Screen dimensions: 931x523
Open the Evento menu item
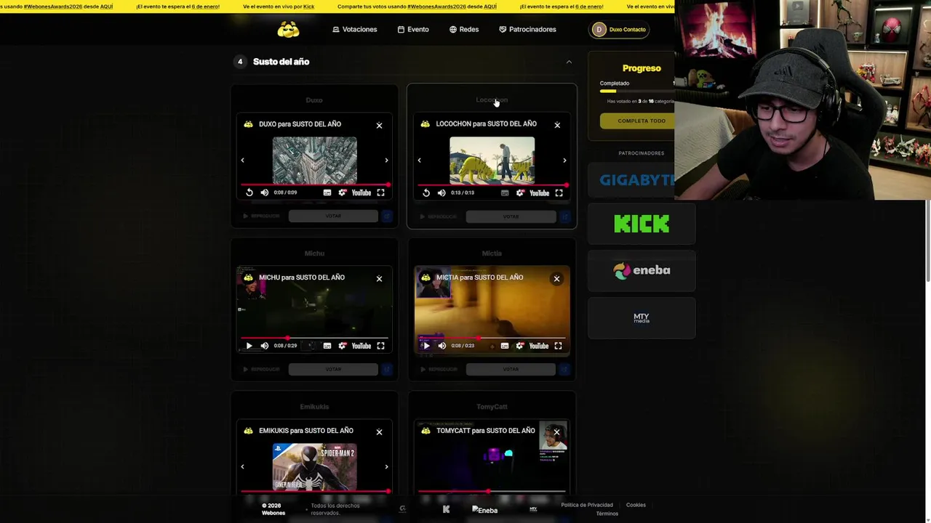point(413,29)
